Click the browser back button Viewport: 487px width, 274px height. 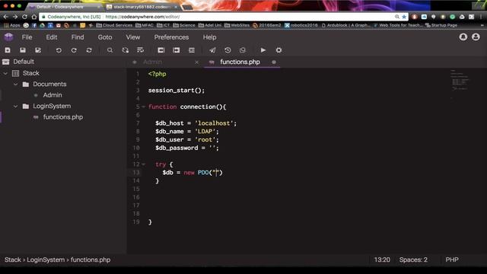pos(6,17)
